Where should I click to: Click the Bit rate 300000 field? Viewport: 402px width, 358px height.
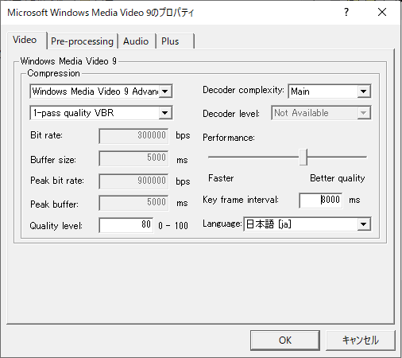click(133, 136)
